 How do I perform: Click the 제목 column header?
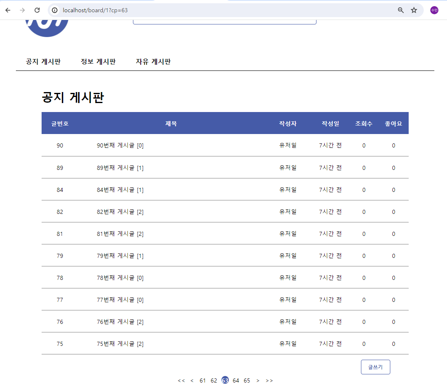(171, 123)
